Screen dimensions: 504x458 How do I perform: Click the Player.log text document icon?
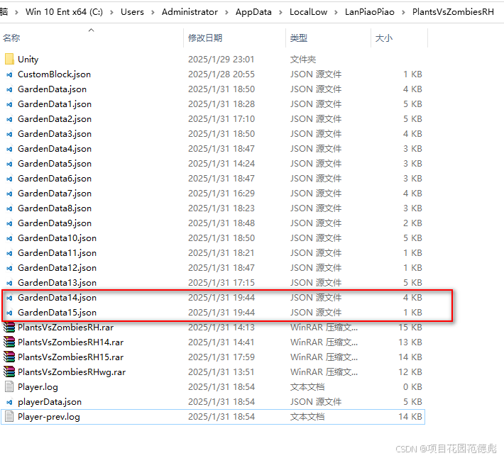tap(9, 387)
